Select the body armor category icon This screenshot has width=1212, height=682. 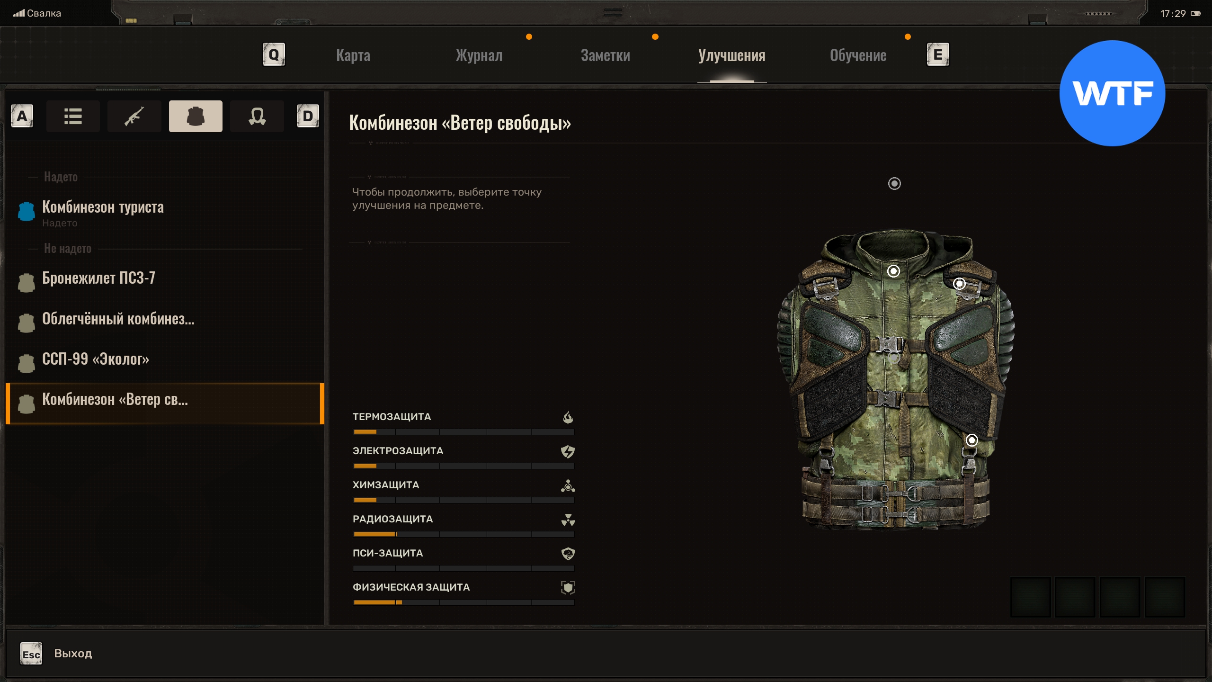pos(196,116)
